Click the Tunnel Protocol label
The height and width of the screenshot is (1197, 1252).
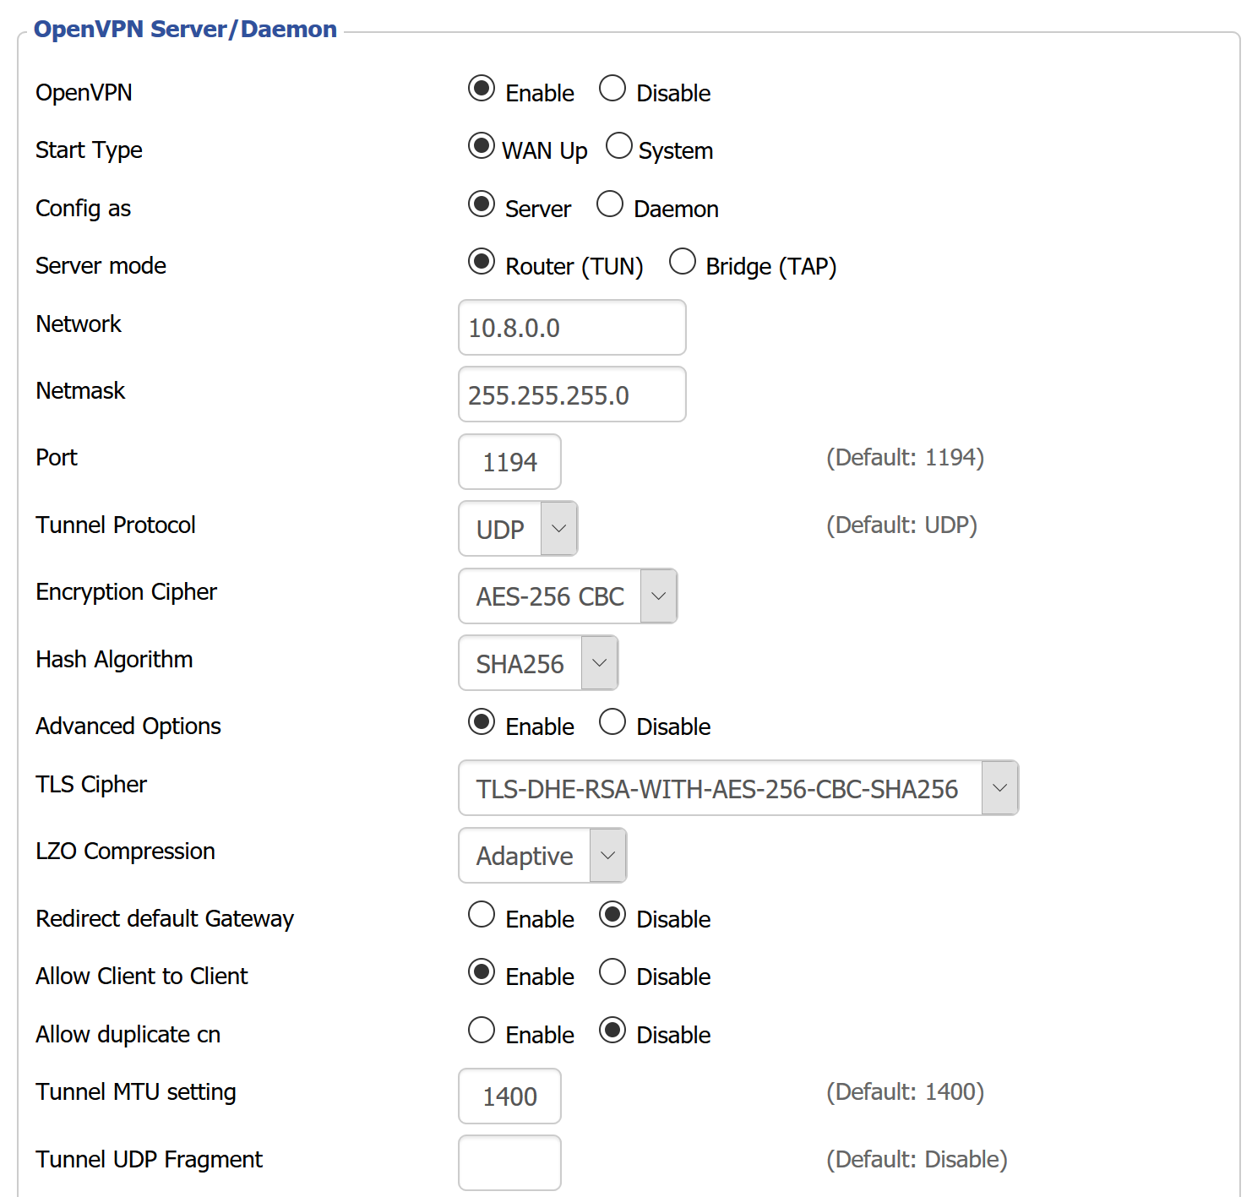(116, 525)
